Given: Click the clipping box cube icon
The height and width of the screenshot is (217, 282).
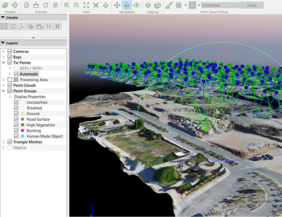Looking at the screenshot, I should click(148, 5).
